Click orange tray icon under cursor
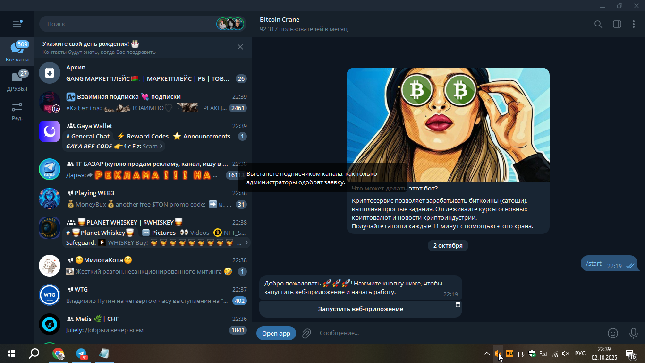This screenshot has width=645, height=363. pyautogui.click(x=498, y=354)
